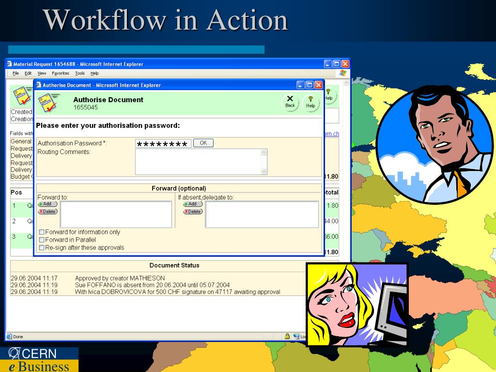The image size is (496, 372).
Task: Open the View menu
Action: pyautogui.click(x=42, y=73)
